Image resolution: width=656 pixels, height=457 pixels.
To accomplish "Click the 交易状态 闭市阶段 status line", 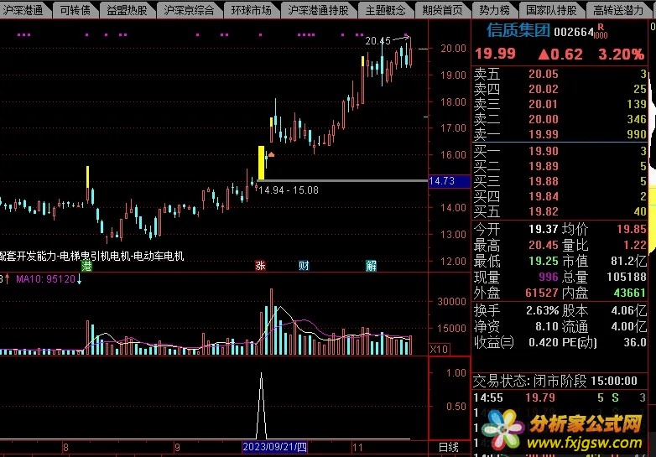I will 555,381.
